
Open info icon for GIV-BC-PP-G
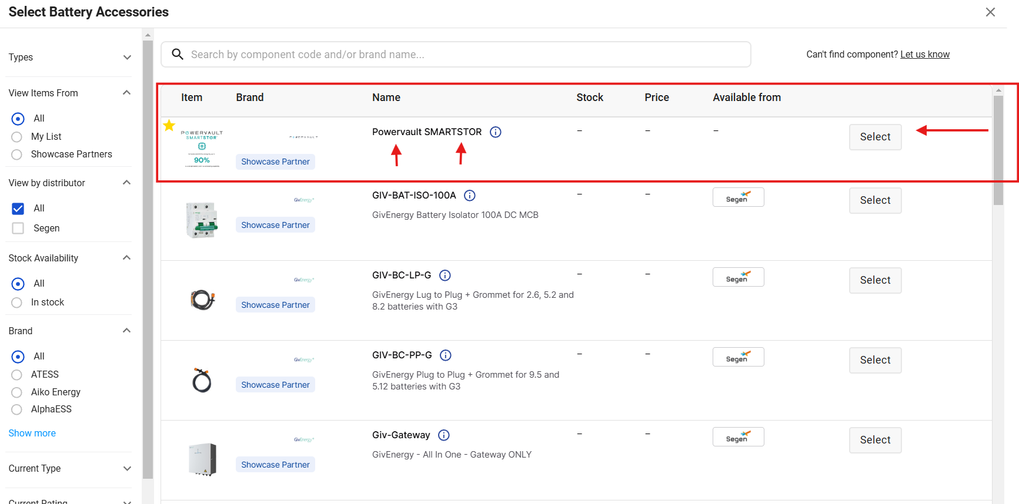[x=446, y=355]
